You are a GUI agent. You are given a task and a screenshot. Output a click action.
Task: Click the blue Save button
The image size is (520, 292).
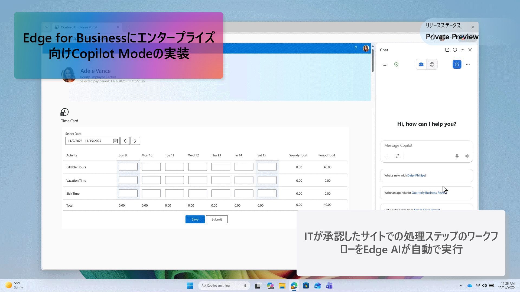(x=195, y=219)
